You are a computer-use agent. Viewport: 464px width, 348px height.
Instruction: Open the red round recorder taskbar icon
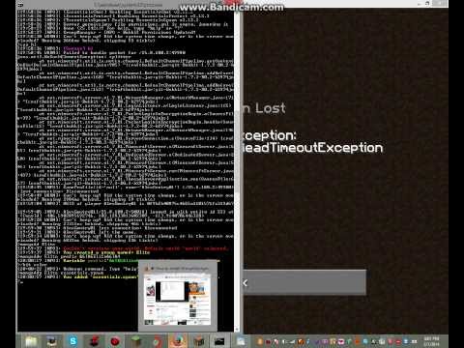click(x=115, y=341)
